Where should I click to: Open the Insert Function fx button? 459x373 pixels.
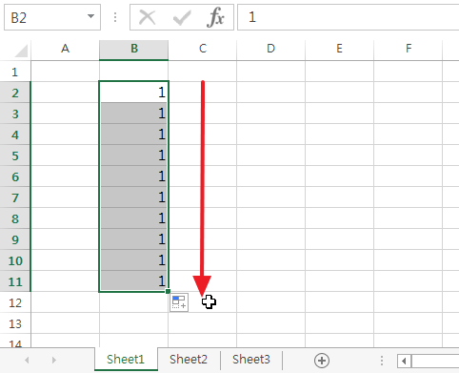click(x=216, y=17)
